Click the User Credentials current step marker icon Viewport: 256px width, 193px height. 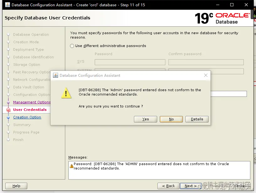coord(8,110)
